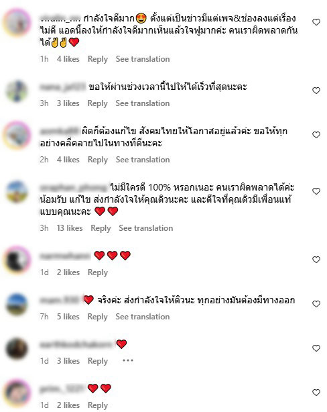
Task: Show translation for the 2h-old comment
Action: coord(143,160)
